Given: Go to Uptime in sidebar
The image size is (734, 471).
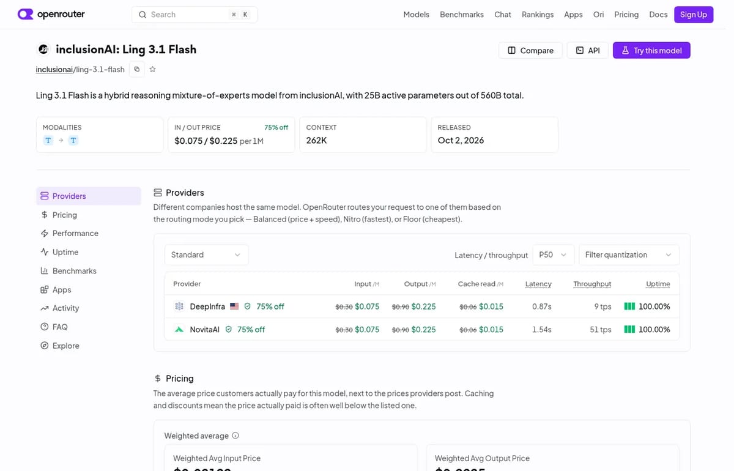Looking at the screenshot, I should 89,253.
